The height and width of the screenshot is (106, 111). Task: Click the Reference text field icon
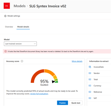click(x=90, y=92)
